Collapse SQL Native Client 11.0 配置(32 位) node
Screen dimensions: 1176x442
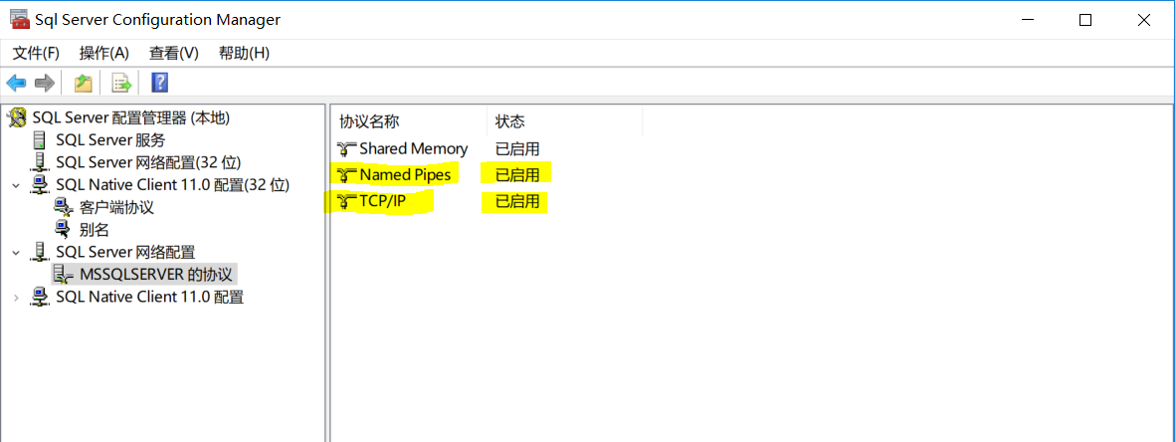click(x=16, y=185)
